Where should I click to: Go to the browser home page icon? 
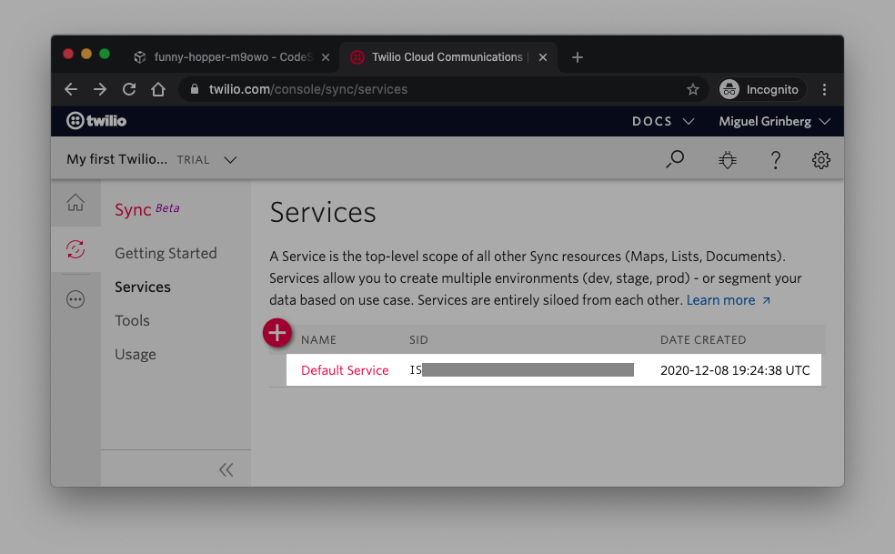[x=158, y=89]
